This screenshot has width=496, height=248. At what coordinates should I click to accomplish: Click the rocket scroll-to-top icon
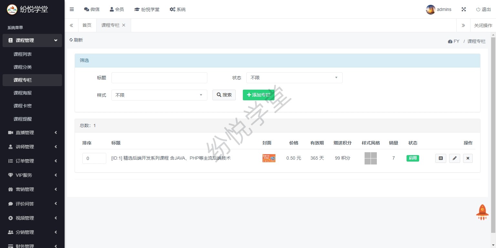482,212
